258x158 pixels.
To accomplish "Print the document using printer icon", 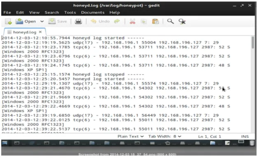I will [x=78, y=21].
